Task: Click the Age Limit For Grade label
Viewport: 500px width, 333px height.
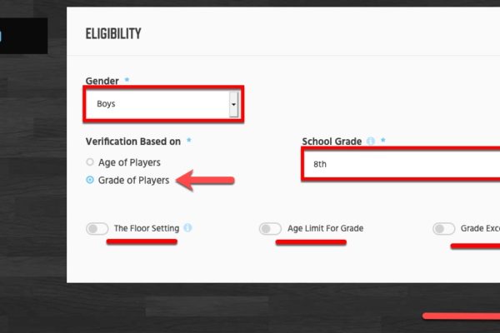Action: (x=326, y=228)
